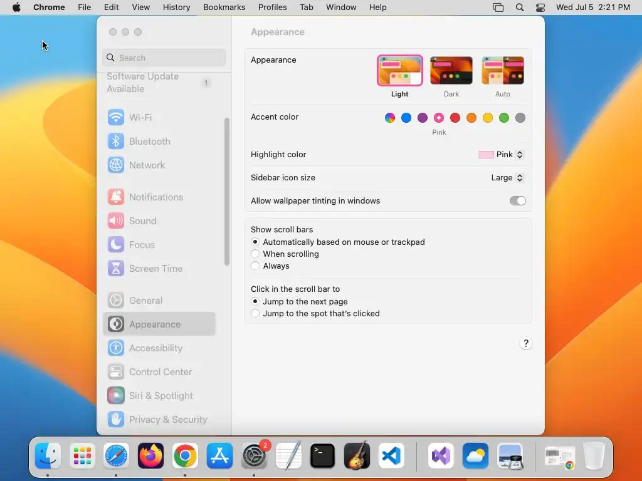
Task: Toggle Allow wallpaper tinting in windows
Action: click(x=517, y=201)
